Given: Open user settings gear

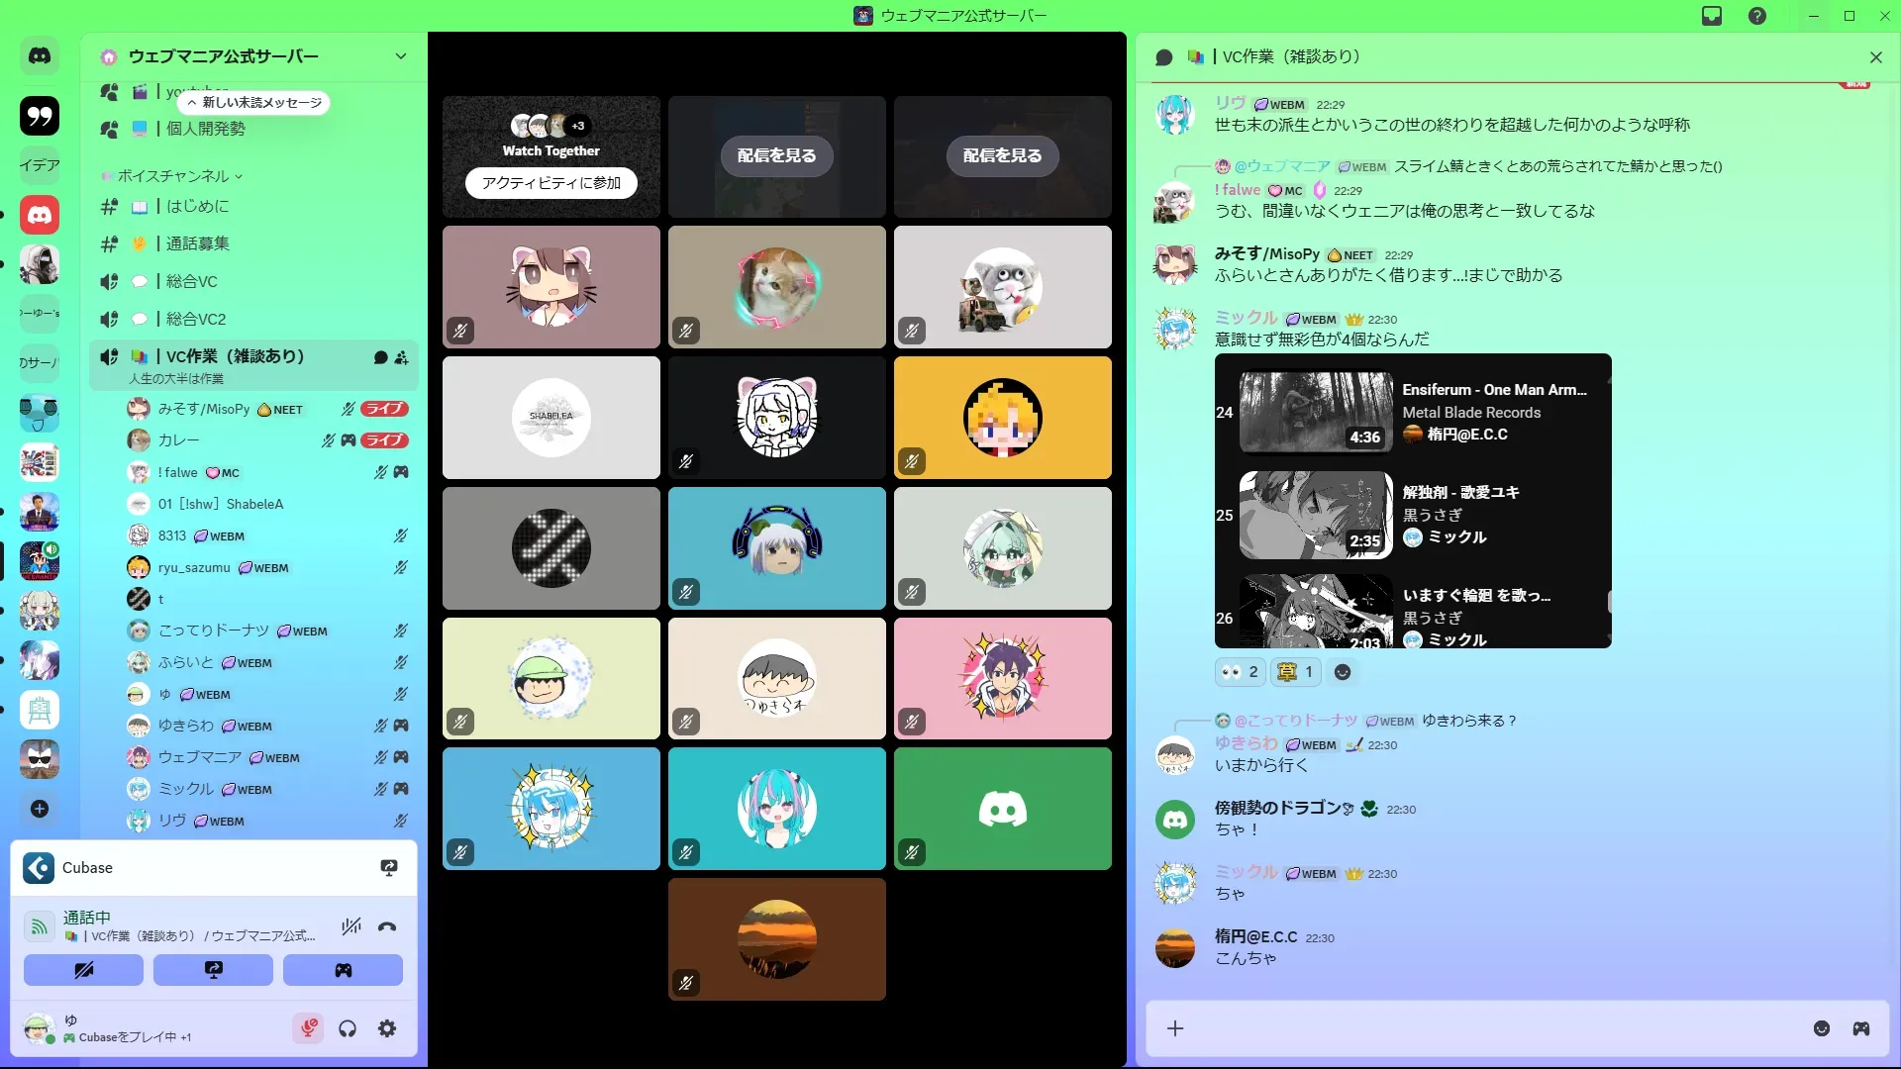Looking at the screenshot, I should (387, 1028).
